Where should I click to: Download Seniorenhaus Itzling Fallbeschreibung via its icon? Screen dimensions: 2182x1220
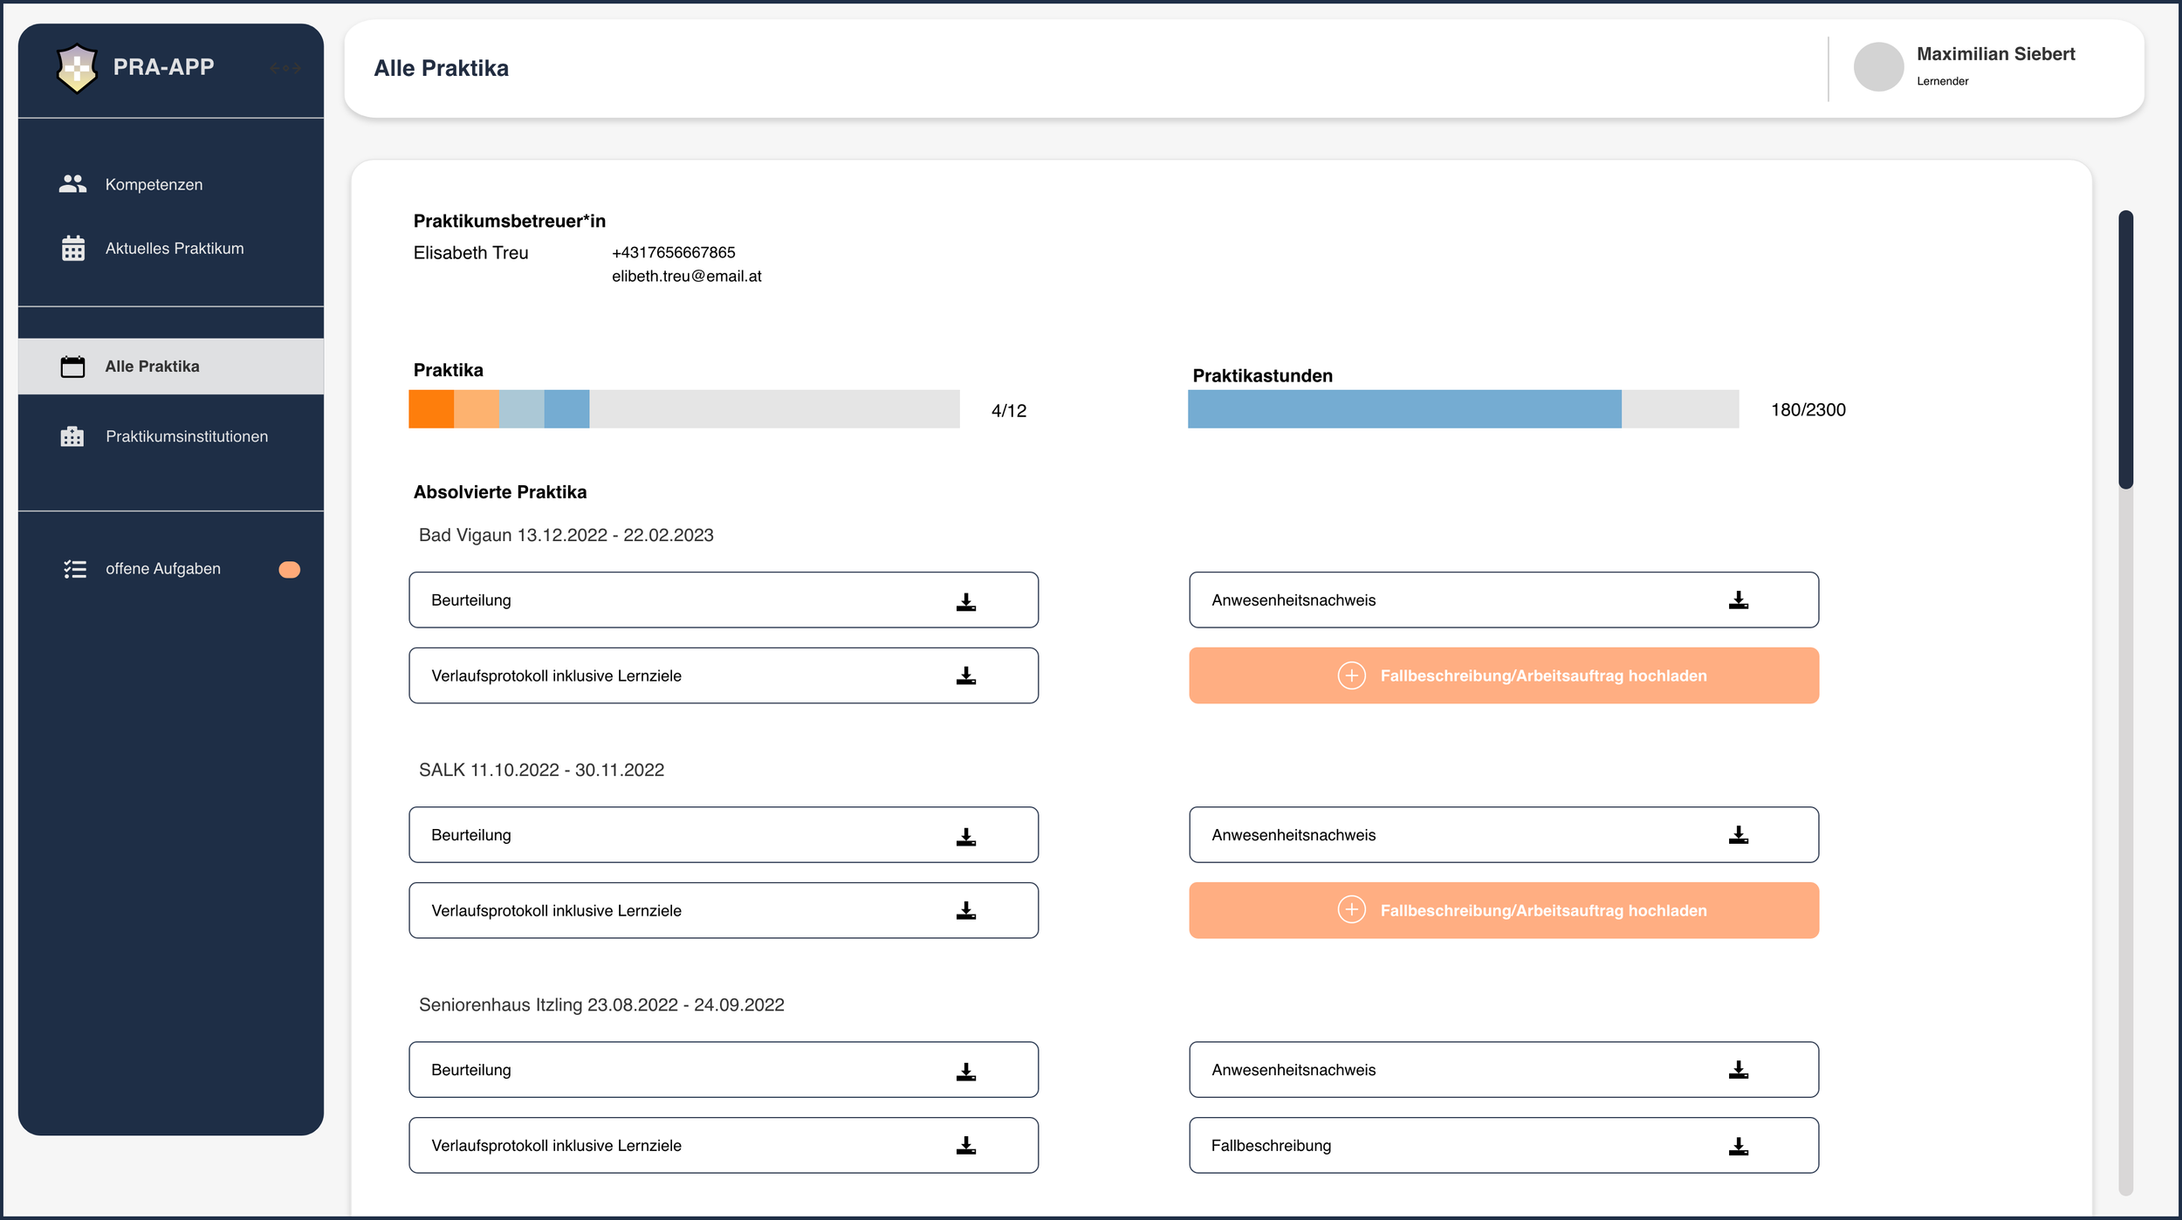(x=1738, y=1146)
